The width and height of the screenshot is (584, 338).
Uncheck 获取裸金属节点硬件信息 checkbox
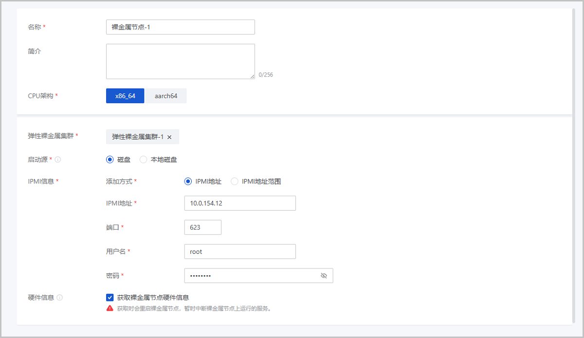pyautogui.click(x=110, y=298)
